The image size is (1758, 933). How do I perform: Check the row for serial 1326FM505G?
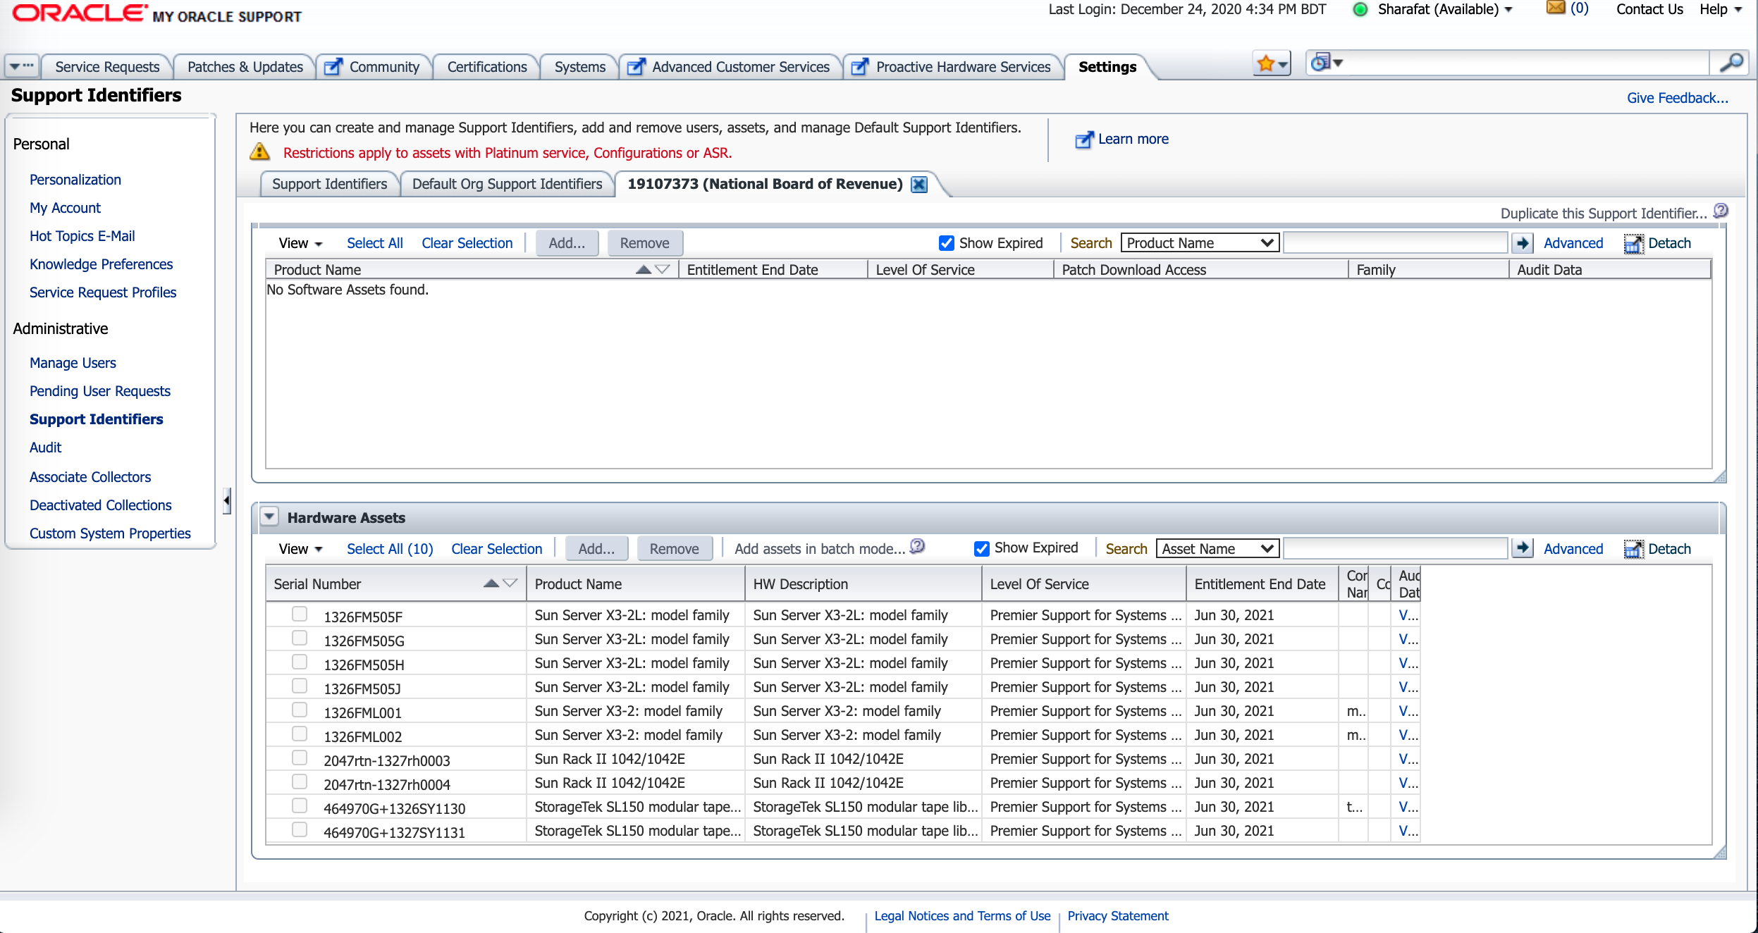pyautogui.click(x=300, y=638)
